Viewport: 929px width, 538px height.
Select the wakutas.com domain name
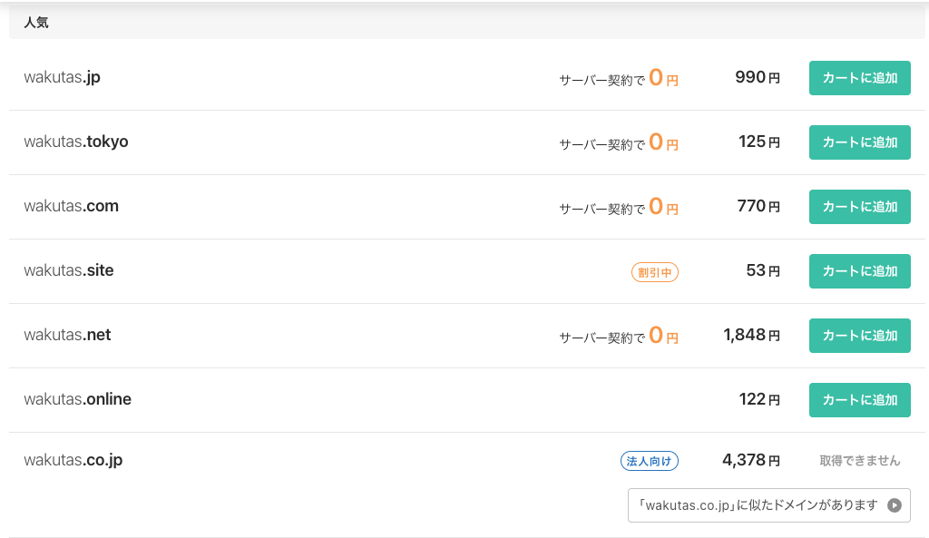71,207
